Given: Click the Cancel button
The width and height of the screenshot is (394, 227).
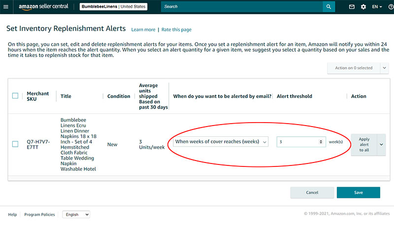Looking at the screenshot, I should pos(312,193).
